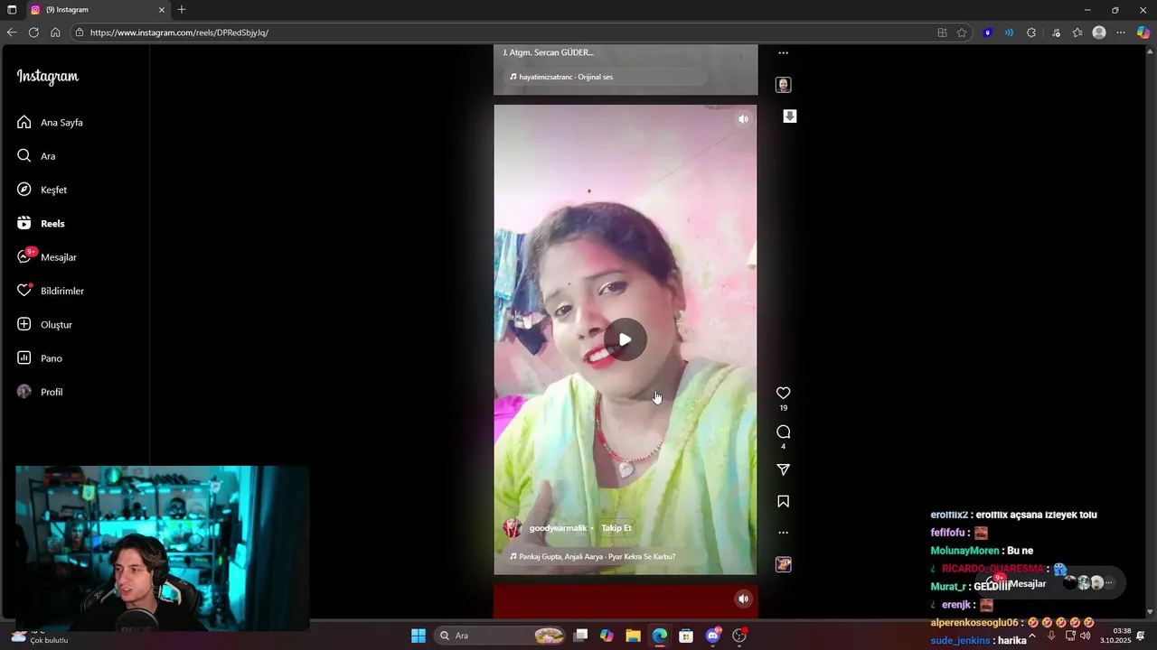
Task: Open Mesajlar in the left sidebar
Action: (x=46, y=257)
